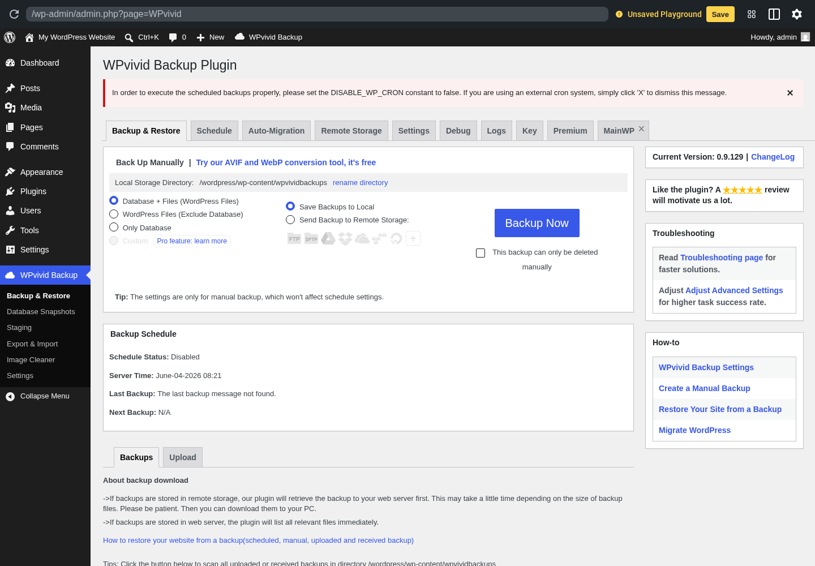Open the Debug tab
The image size is (815, 566).
(458, 131)
